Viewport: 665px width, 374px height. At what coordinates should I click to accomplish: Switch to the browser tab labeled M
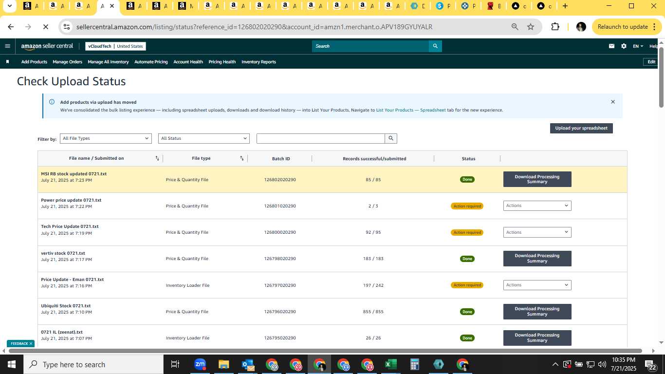[x=185, y=6]
